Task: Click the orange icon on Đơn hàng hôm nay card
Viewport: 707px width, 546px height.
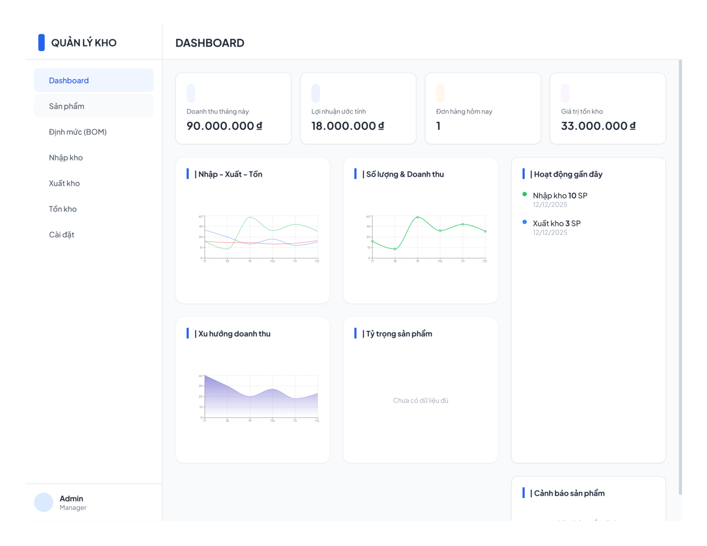Action: (x=440, y=93)
